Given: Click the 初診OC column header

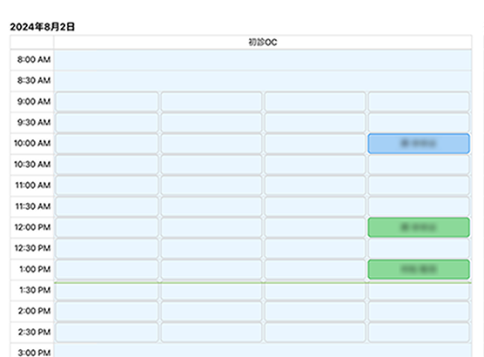Looking at the screenshot, I should (263, 42).
